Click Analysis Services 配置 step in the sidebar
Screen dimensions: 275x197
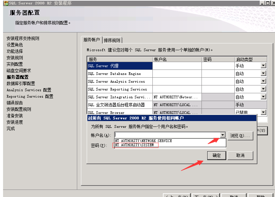(29, 90)
